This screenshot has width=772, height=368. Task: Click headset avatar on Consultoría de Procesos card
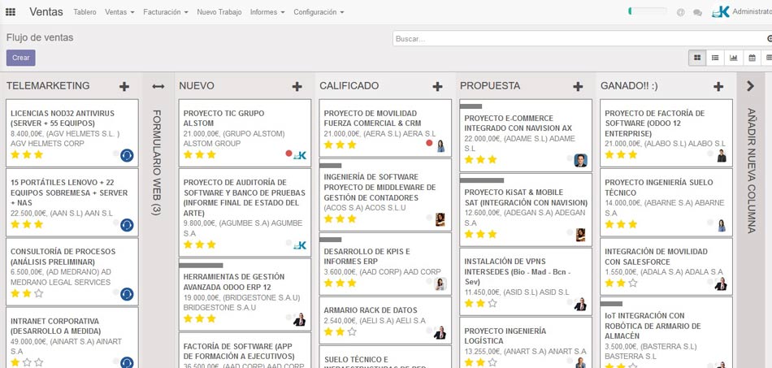coord(127,294)
